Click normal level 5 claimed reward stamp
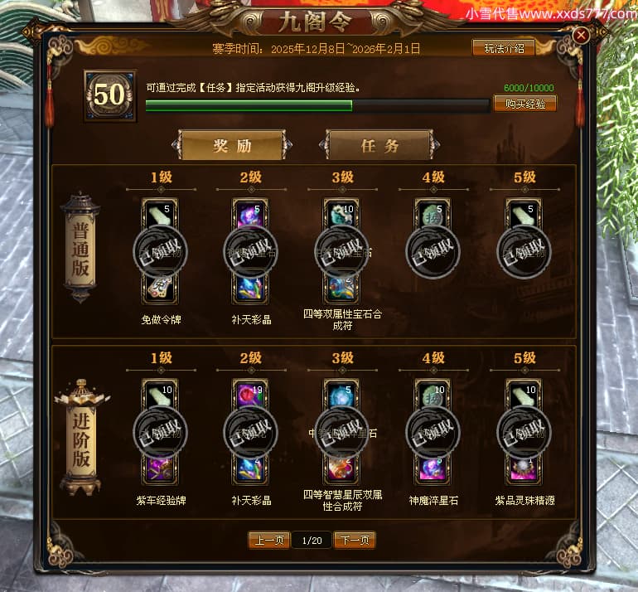This screenshot has width=638, height=592. [x=524, y=251]
